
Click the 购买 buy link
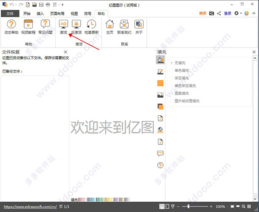(203, 13)
